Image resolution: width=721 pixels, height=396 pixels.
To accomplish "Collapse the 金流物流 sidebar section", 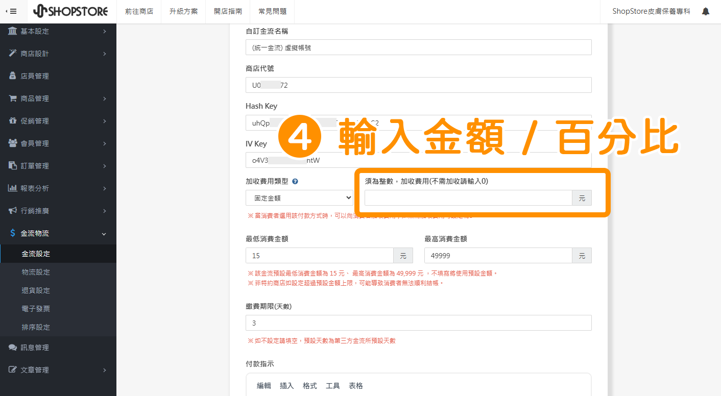I will pyautogui.click(x=58, y=233).
